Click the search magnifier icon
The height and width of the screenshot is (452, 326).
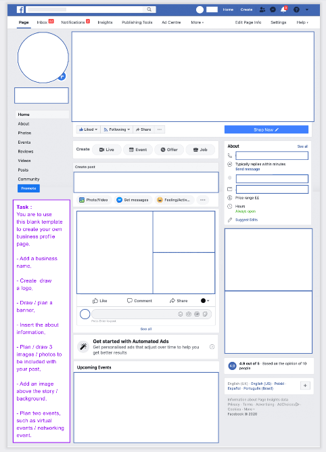149,9
